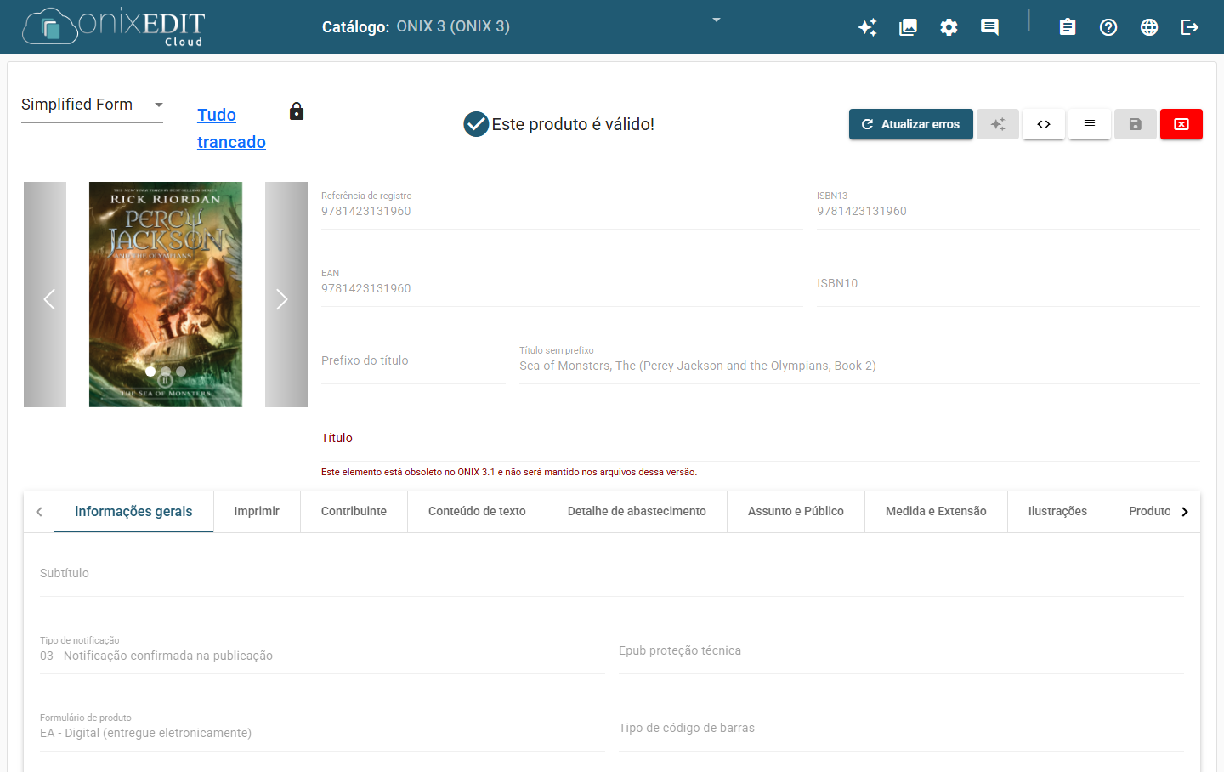
Task: Open the Imprimir tab
Action: tap(257, 511)
